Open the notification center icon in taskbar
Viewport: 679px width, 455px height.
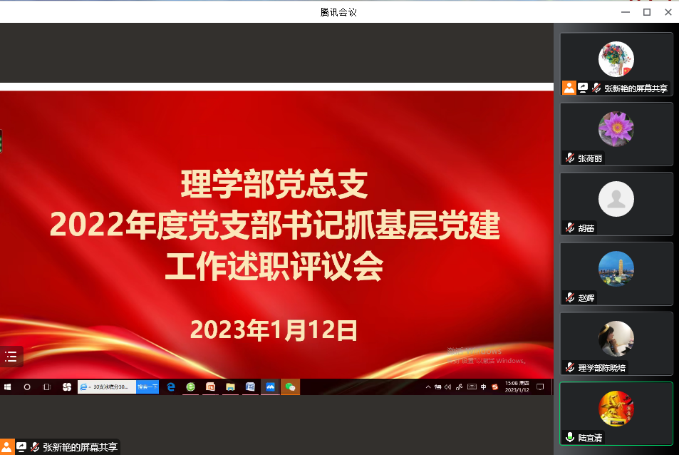(x=540, y=387)
